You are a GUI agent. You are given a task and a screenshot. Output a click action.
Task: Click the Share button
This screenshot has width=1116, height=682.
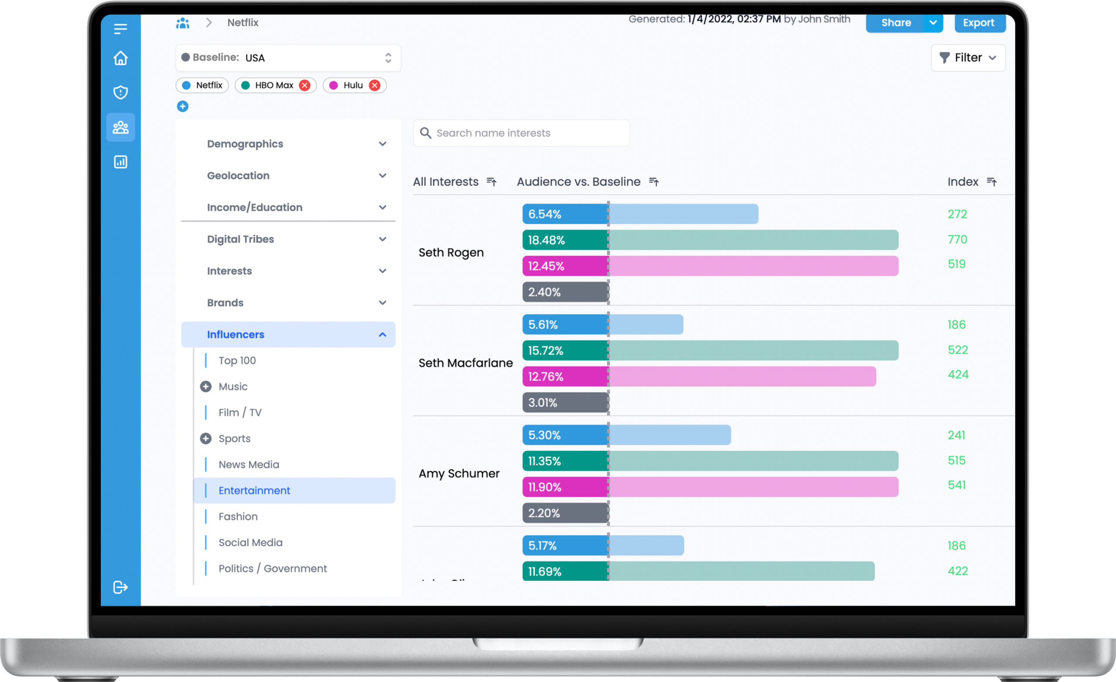pyautogui.click(x=895, y=23)
